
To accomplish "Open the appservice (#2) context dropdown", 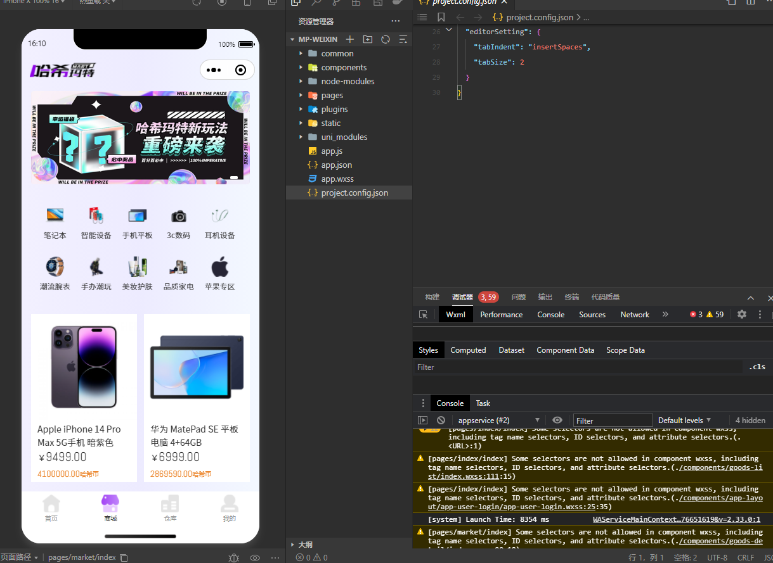I will (x=498, y=421).
